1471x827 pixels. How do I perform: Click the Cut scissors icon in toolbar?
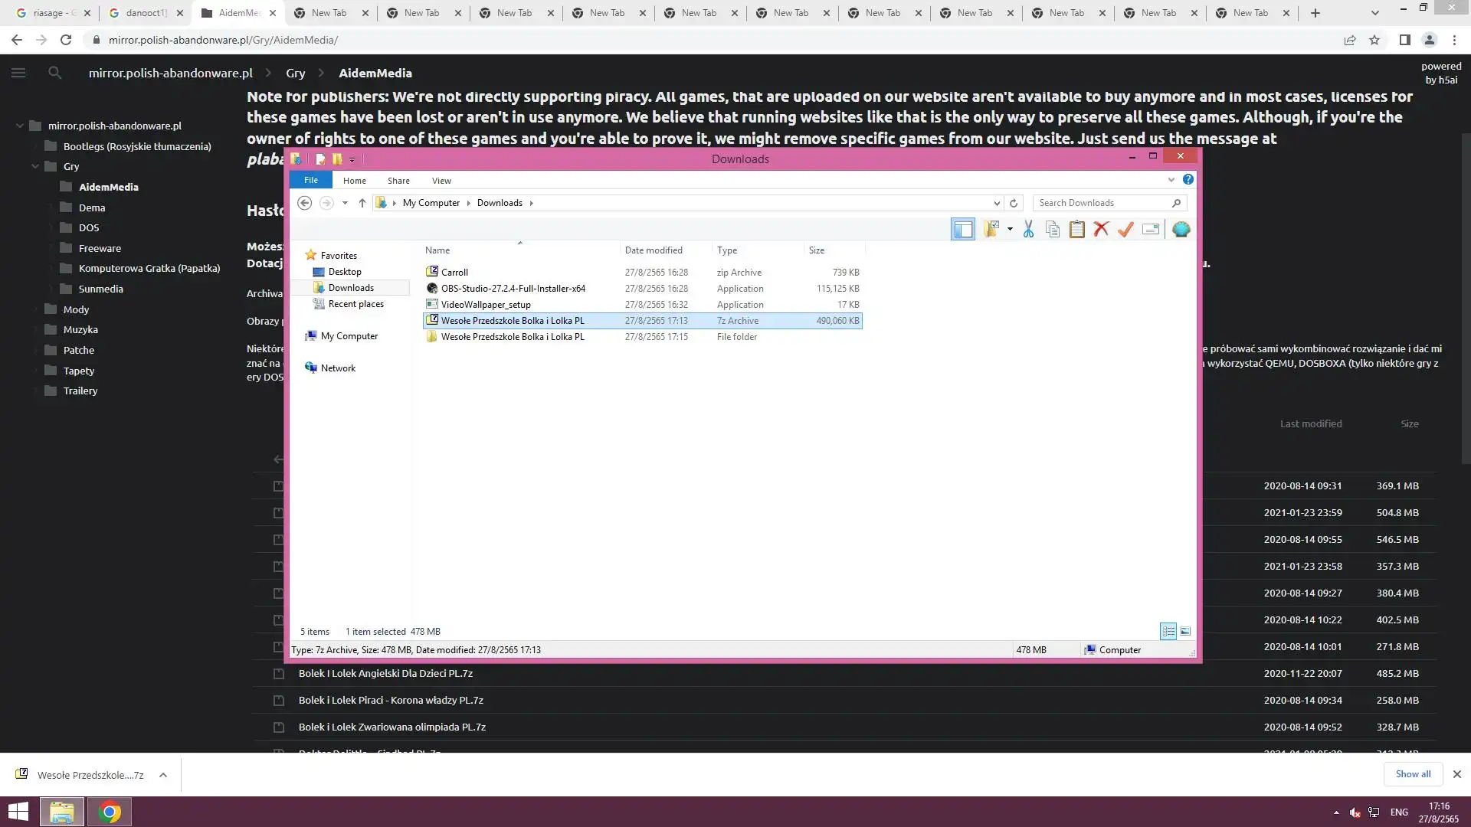click(1028, 229)
